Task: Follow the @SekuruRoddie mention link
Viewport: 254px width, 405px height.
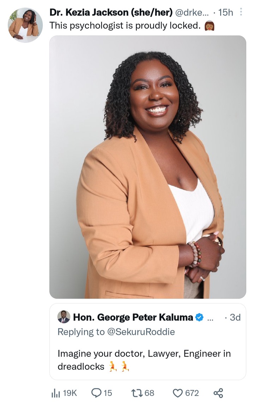Action: point(141,332)
